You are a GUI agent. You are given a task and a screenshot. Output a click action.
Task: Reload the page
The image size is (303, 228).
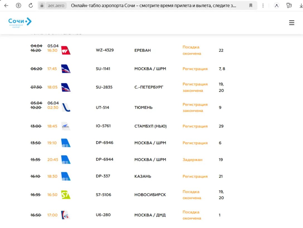point(31,5)
